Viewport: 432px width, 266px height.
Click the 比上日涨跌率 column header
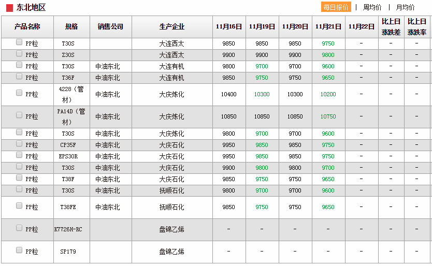[x=417, y=27]
